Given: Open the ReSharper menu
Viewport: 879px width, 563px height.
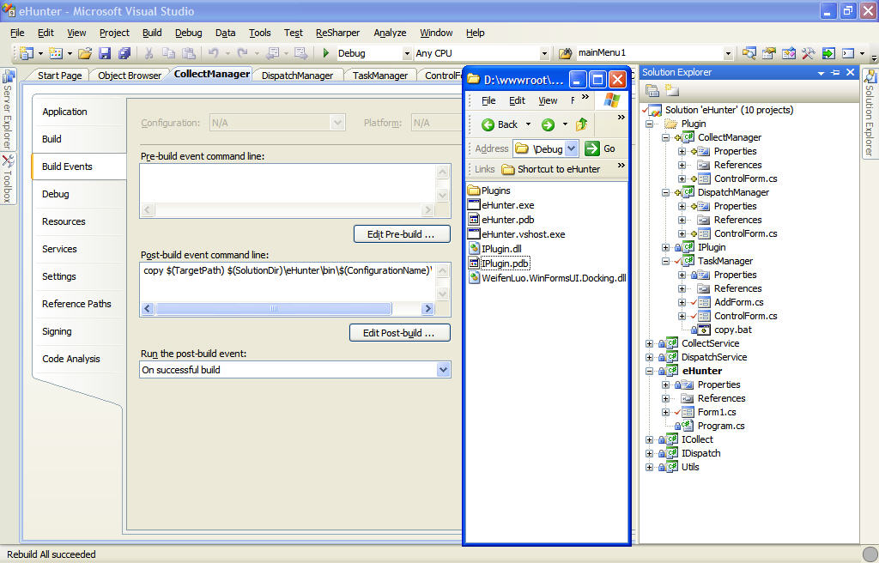Looking at the screenshot, I should point(337,33).
